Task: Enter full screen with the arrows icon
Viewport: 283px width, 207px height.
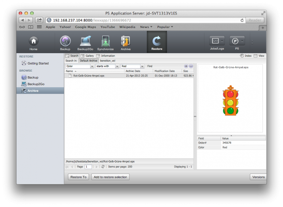Action: [263, 13]
